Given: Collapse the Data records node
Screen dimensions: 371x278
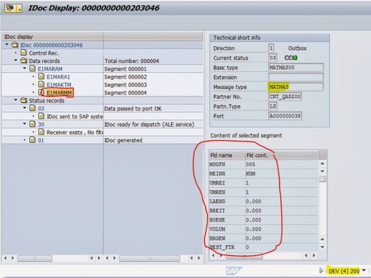Looking at the screenshot, I should pos(15,60).
